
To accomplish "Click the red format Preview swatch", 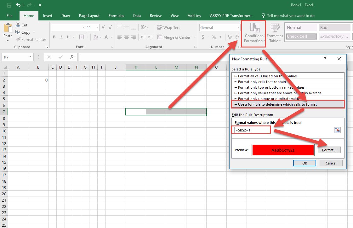I will pyautogui.click(x=283, y=150).
